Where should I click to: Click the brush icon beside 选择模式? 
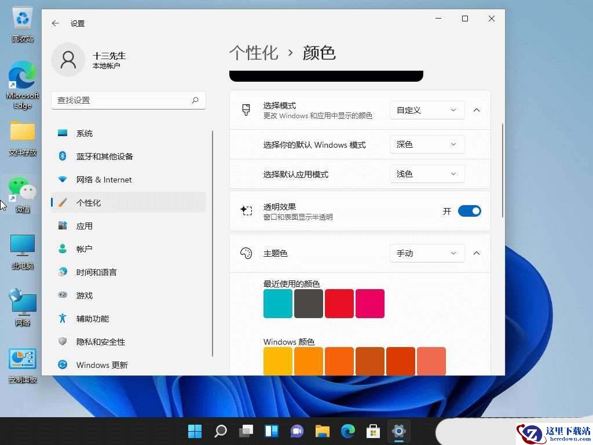click(246, 110)
